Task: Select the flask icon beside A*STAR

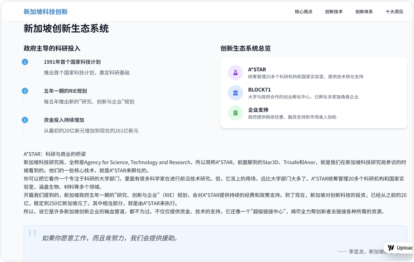Action: [235, 73]
